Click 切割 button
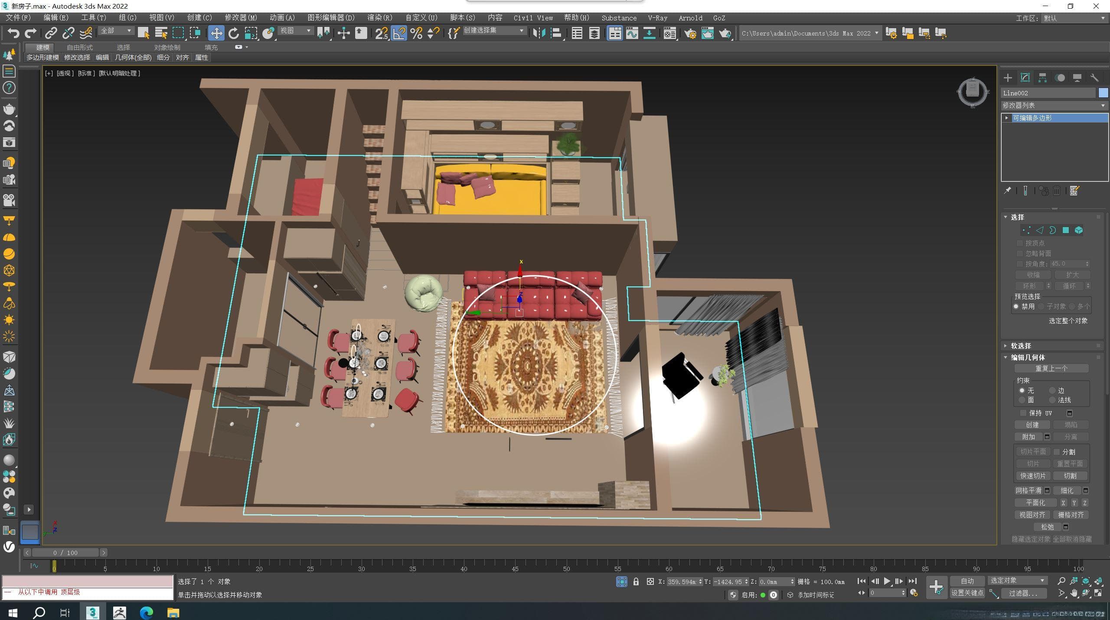The width and height of the screenshot is (1110, 620). tap(1070, 476)
